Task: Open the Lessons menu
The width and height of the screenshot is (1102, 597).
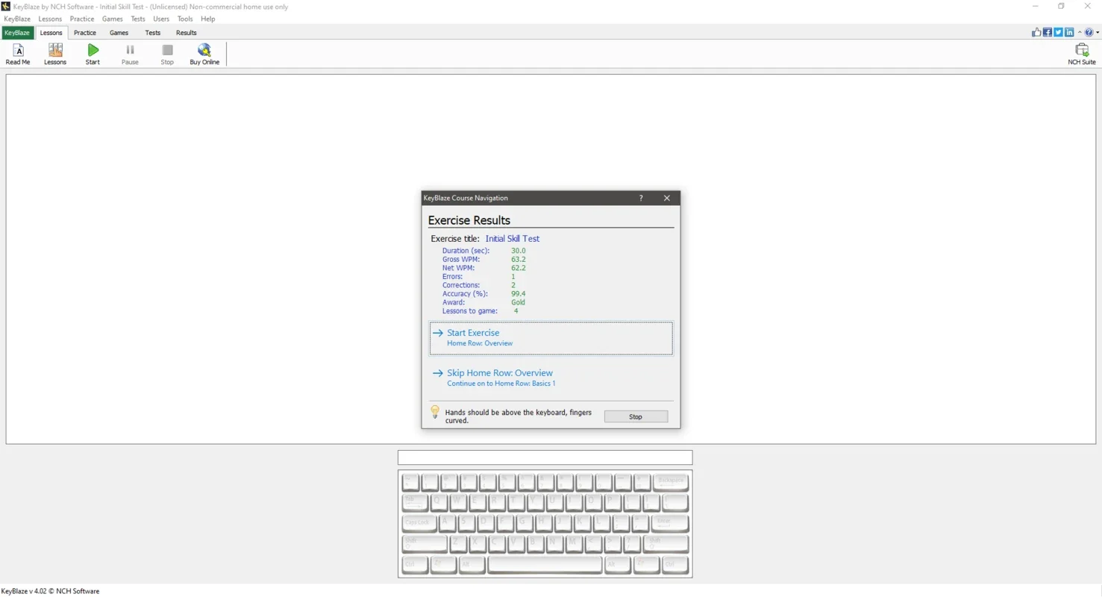Action: (50, 19)
